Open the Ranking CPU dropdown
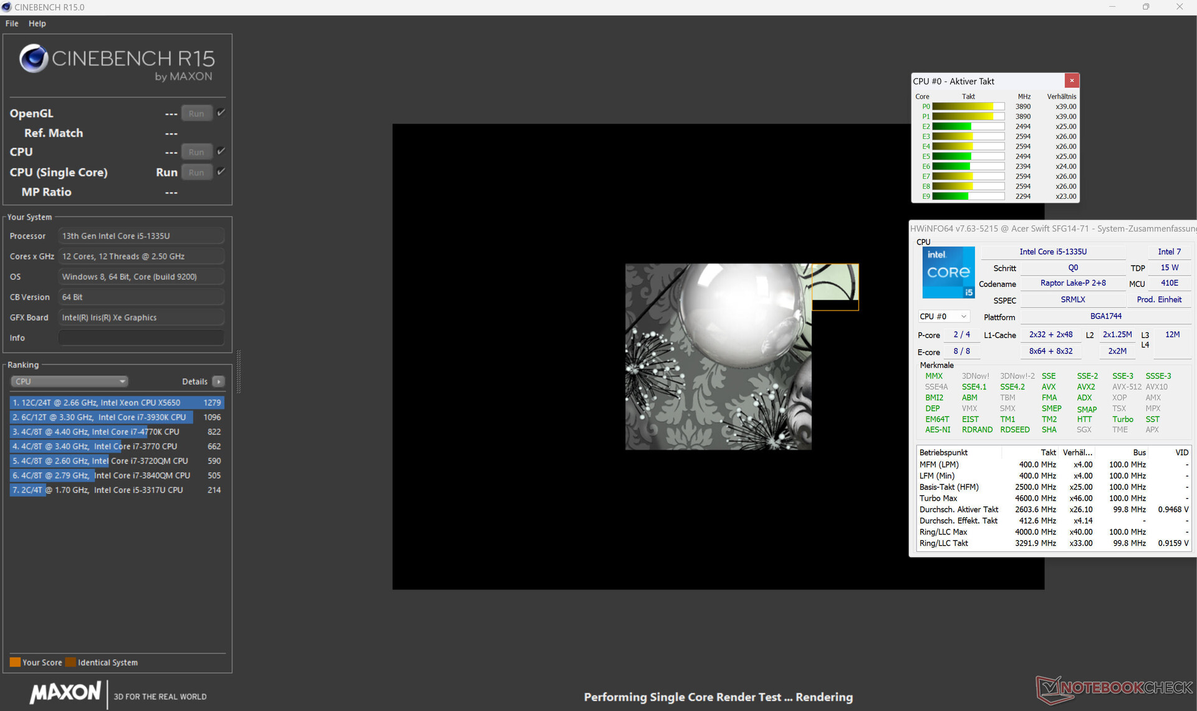Viewport: 1197px width, 711px height. click(x=69, y=381)
